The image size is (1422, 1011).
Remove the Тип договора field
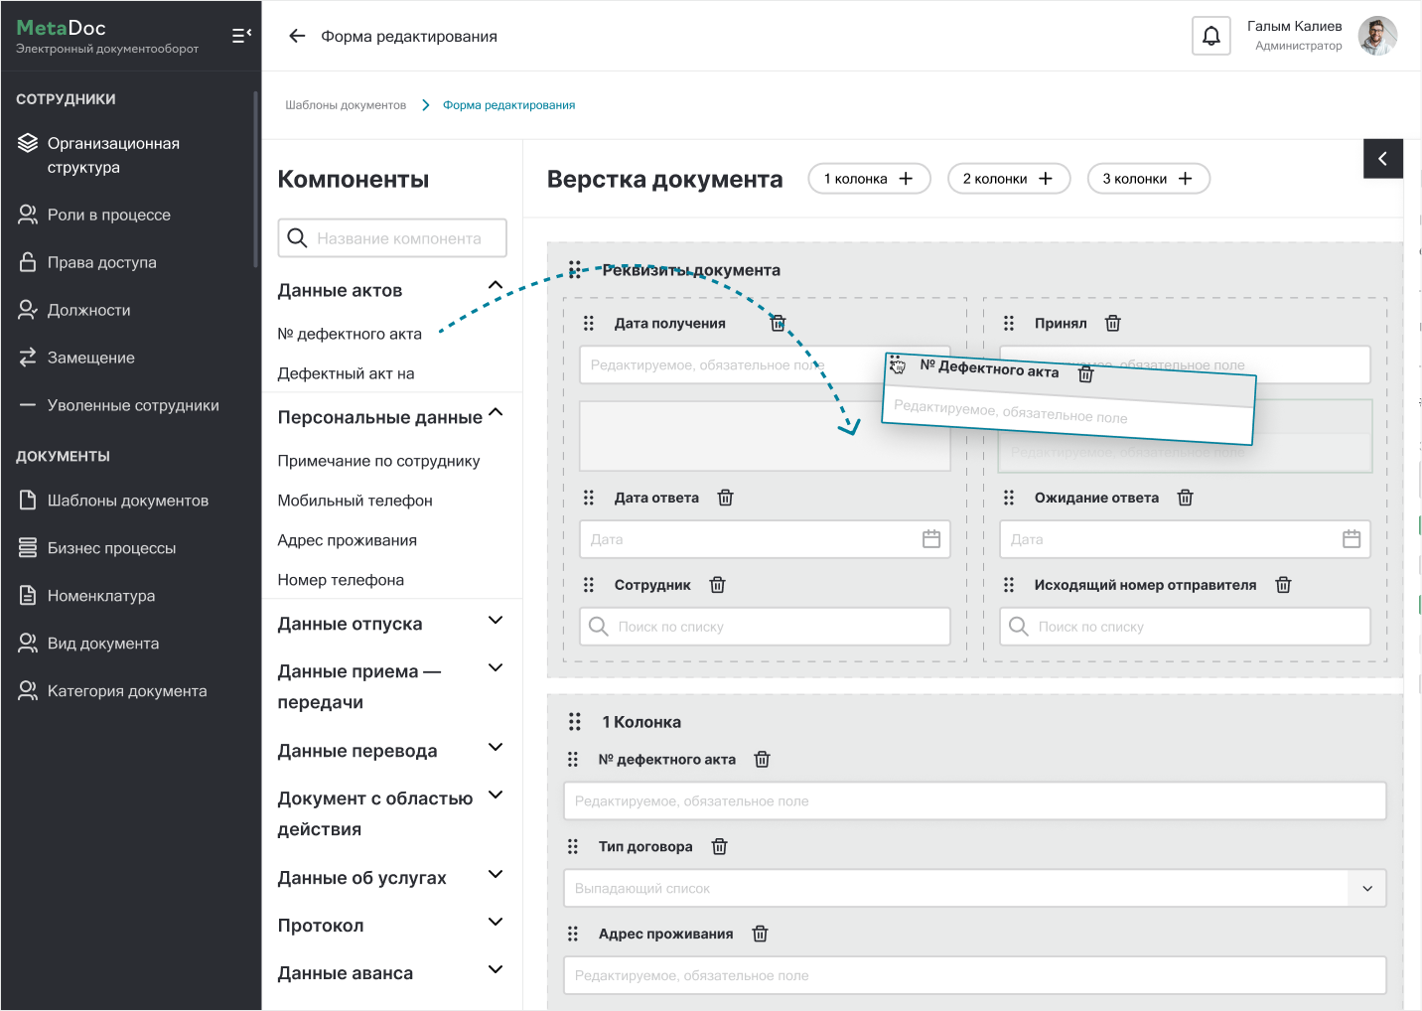(720, 847)
